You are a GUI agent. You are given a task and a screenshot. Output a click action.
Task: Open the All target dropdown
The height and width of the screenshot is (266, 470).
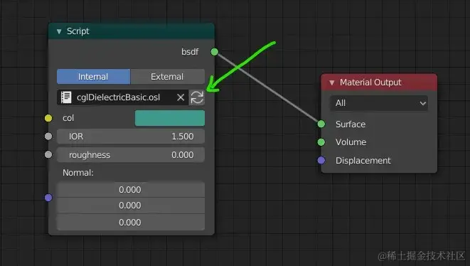pyautogui.click(x=379, y=103)
